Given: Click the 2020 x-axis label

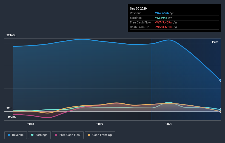Looking at the screenshot, I should pos(169,124).
